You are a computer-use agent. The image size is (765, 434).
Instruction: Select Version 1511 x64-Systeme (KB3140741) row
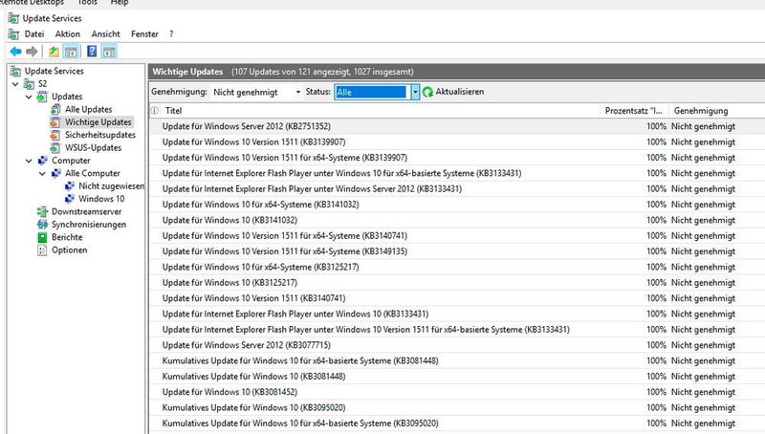(x=457, y=235)
